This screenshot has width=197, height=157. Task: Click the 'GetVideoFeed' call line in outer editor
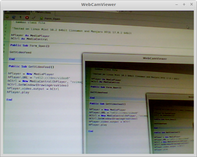(x=20, y=52)
